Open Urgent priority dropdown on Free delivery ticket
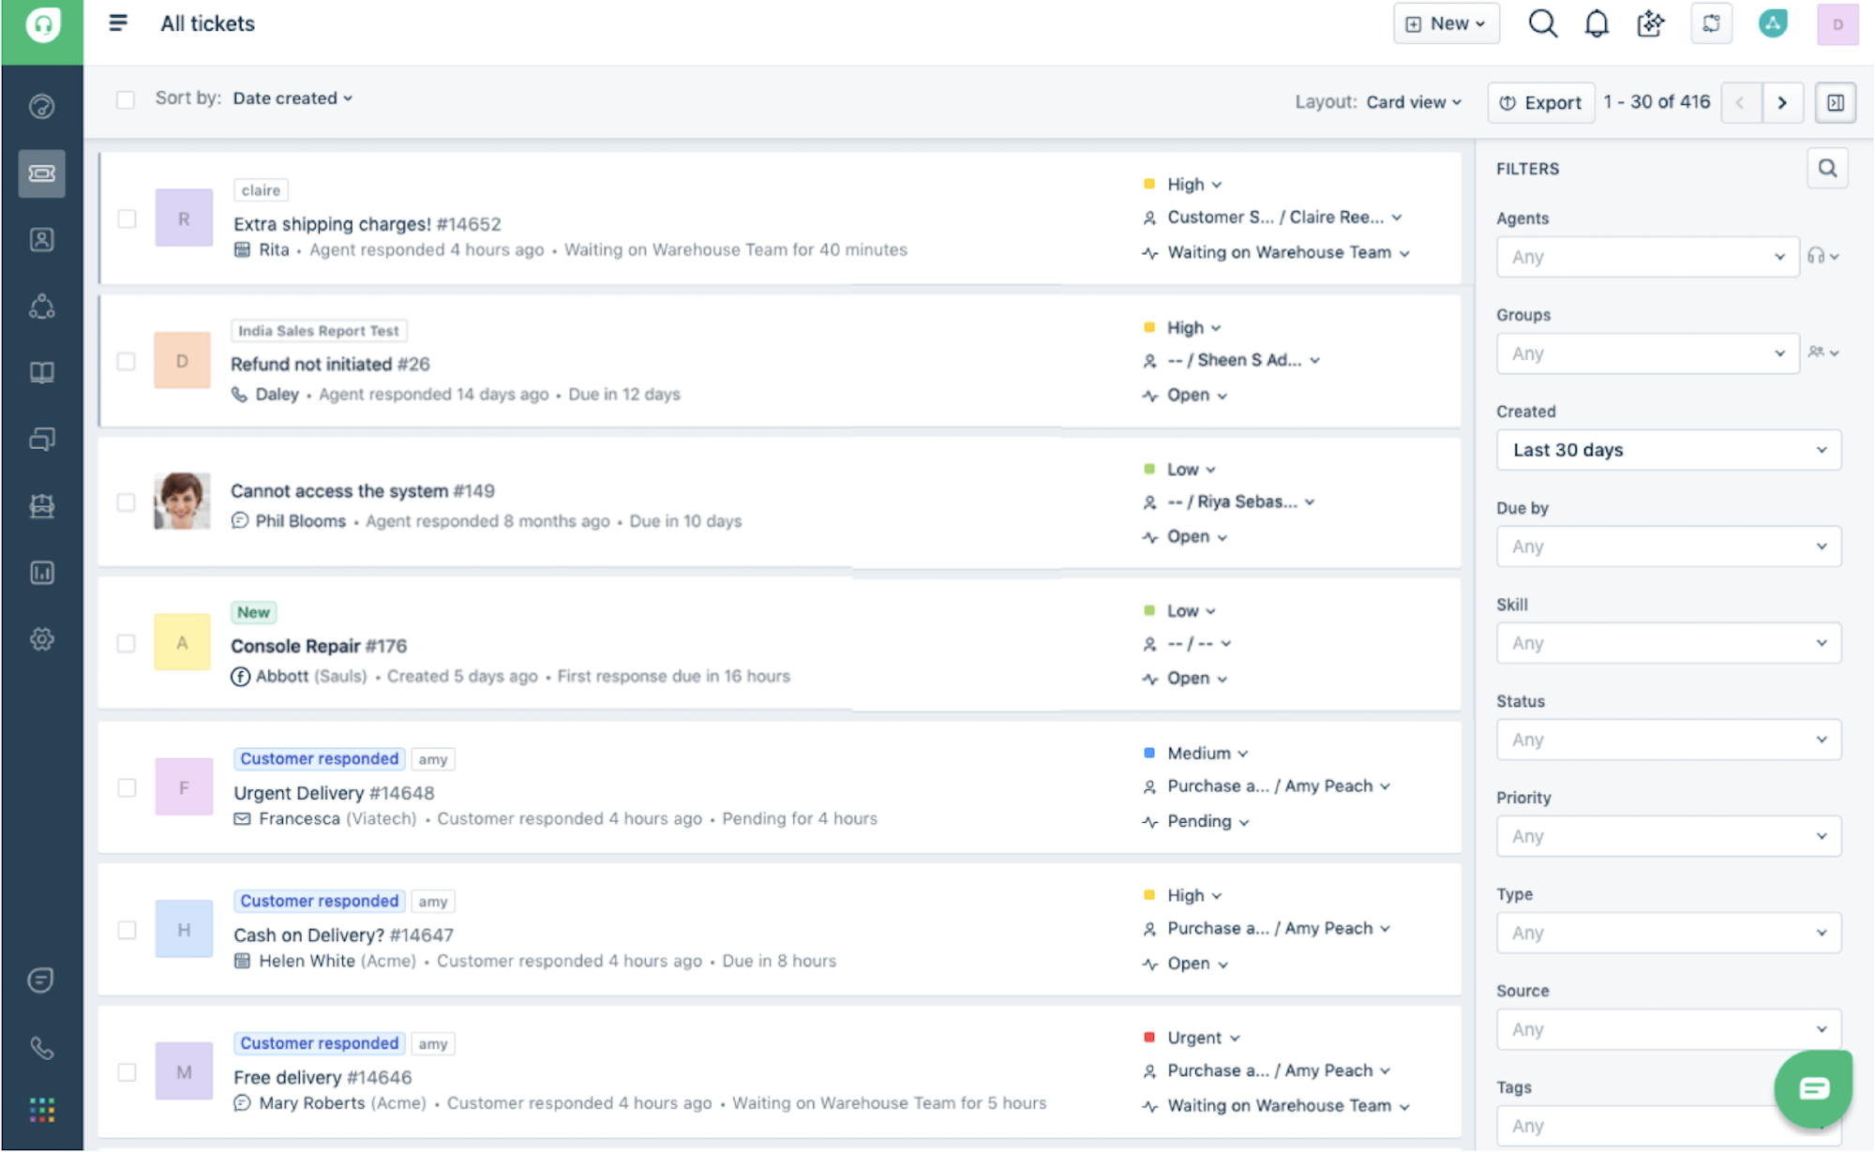 click(x=1203, y=1038)
